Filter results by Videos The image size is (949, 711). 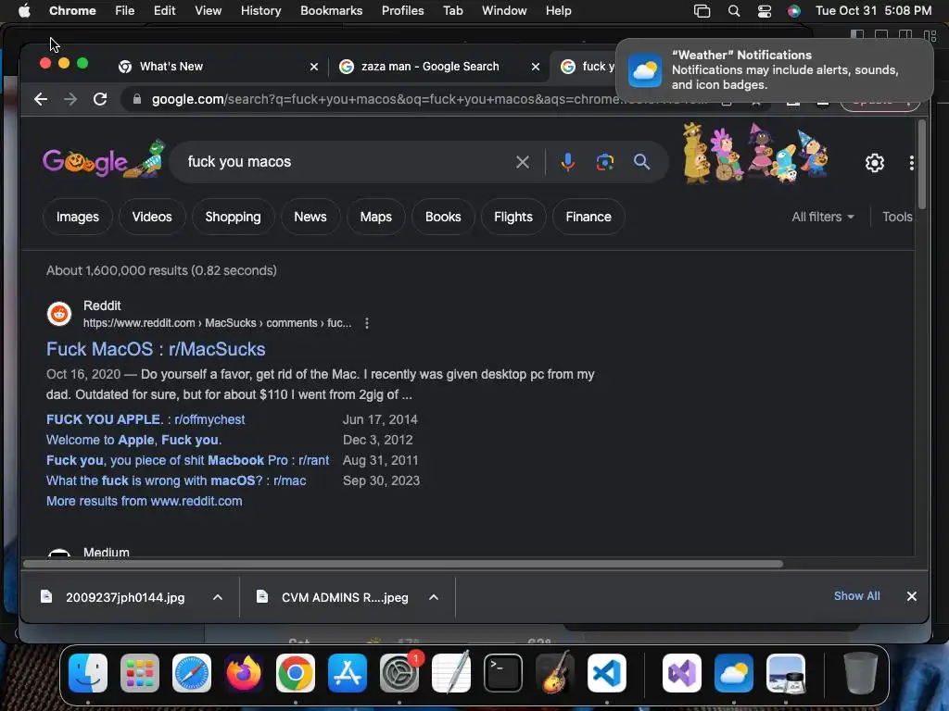pyautogui.click(x=152, y=217)
